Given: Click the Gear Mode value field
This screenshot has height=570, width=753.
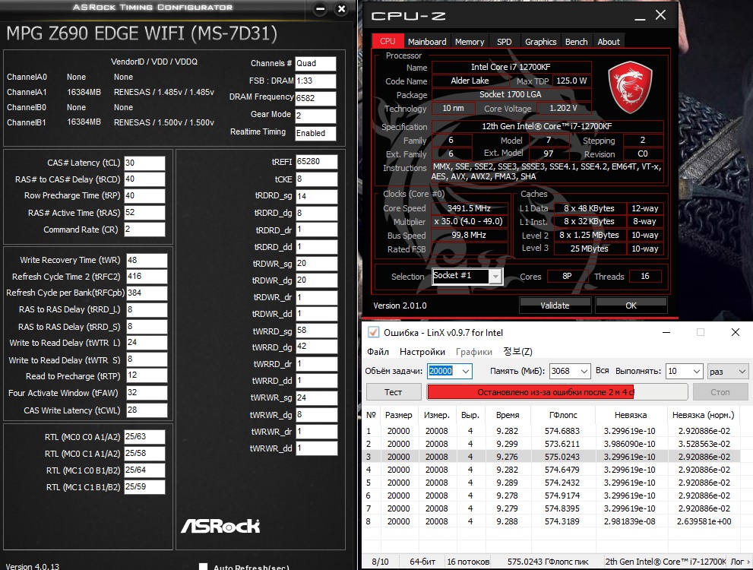Looking at the screenshot, I should [x=315, y=116].
